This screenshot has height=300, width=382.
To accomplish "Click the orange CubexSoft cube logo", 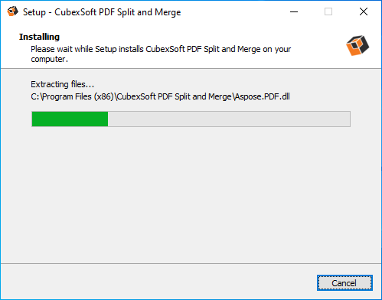I will tap(358, 45).
